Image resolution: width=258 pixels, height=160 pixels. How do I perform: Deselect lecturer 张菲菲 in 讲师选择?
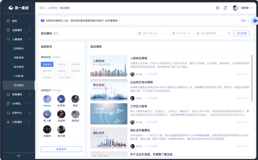[61, 99]
